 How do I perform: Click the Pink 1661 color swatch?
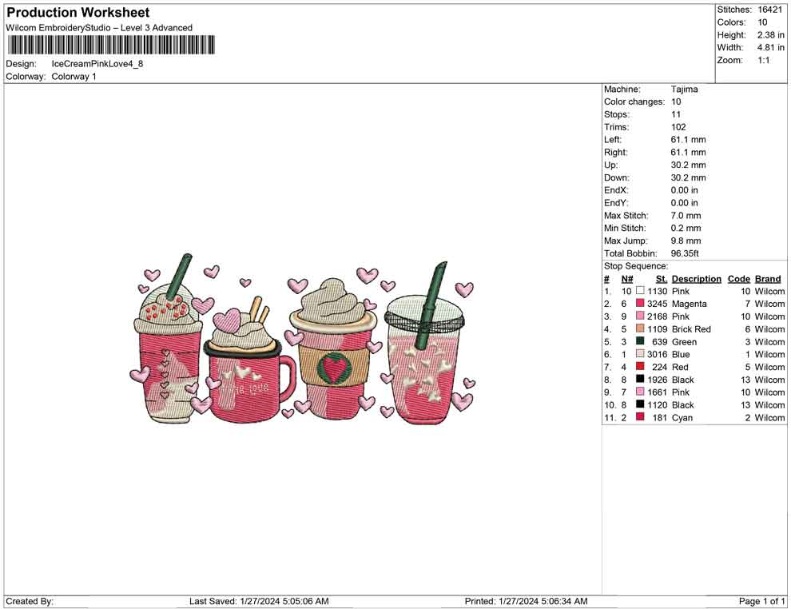pos(640,392)
